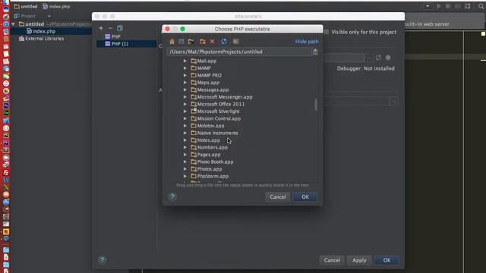Confirm with OK in PHP executable chooser
The height and width of the screenshot is (273, 486).
305,197
